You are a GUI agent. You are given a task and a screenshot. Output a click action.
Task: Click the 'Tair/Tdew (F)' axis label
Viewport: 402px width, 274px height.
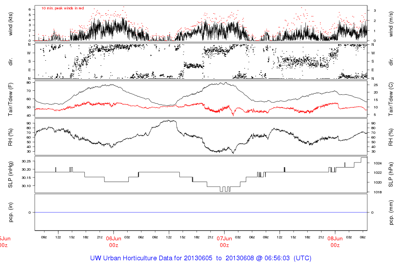[11, 99]
